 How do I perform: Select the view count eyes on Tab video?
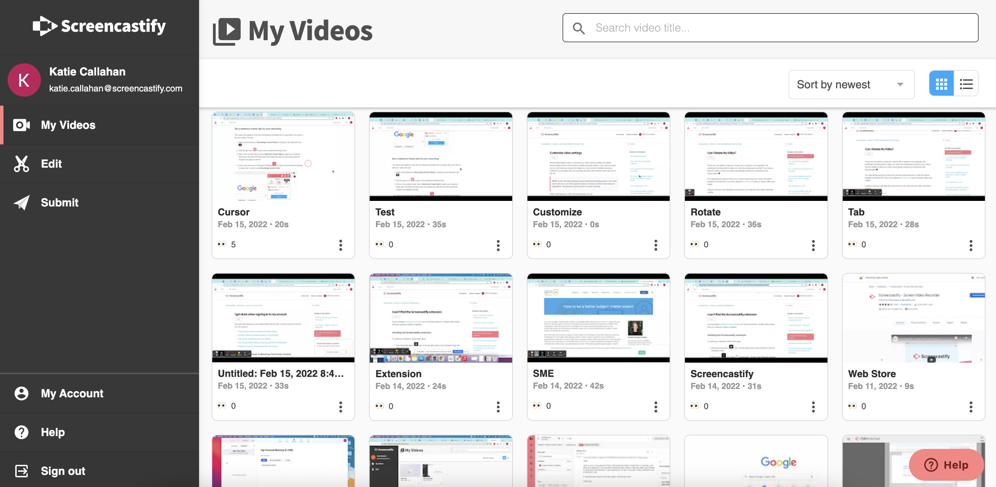(x=852, y=244)
